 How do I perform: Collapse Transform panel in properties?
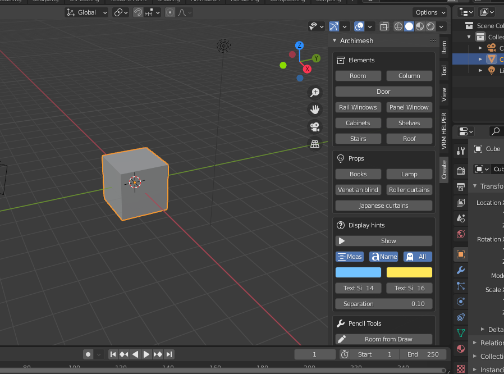pyautogui.click(x=475, y=186)
